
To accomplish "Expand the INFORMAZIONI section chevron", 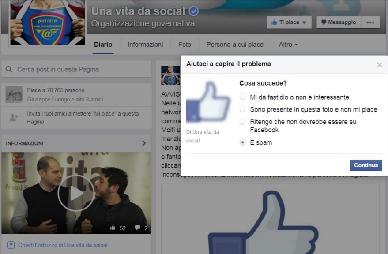I will click(144, 143).
